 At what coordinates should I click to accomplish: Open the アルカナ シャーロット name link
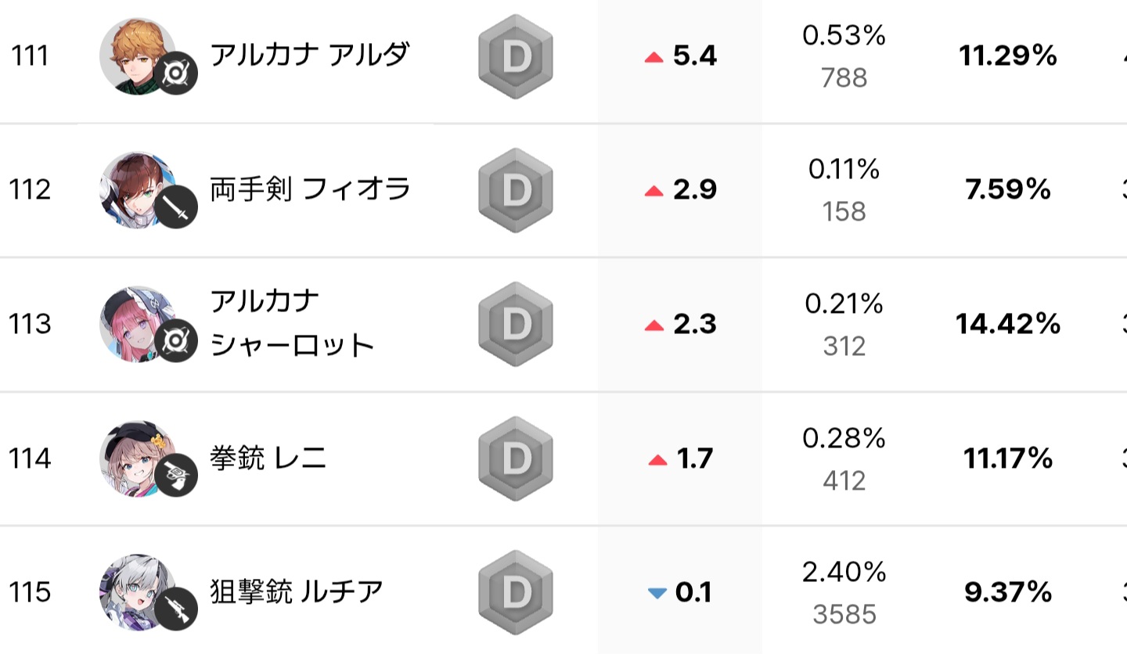(293, 323)
